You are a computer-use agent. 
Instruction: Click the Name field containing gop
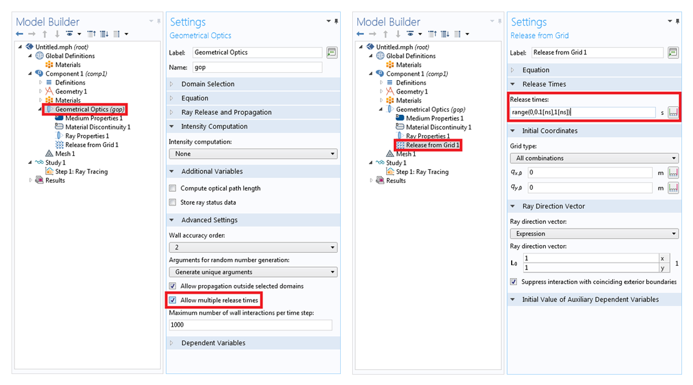(x=256, y=68)
